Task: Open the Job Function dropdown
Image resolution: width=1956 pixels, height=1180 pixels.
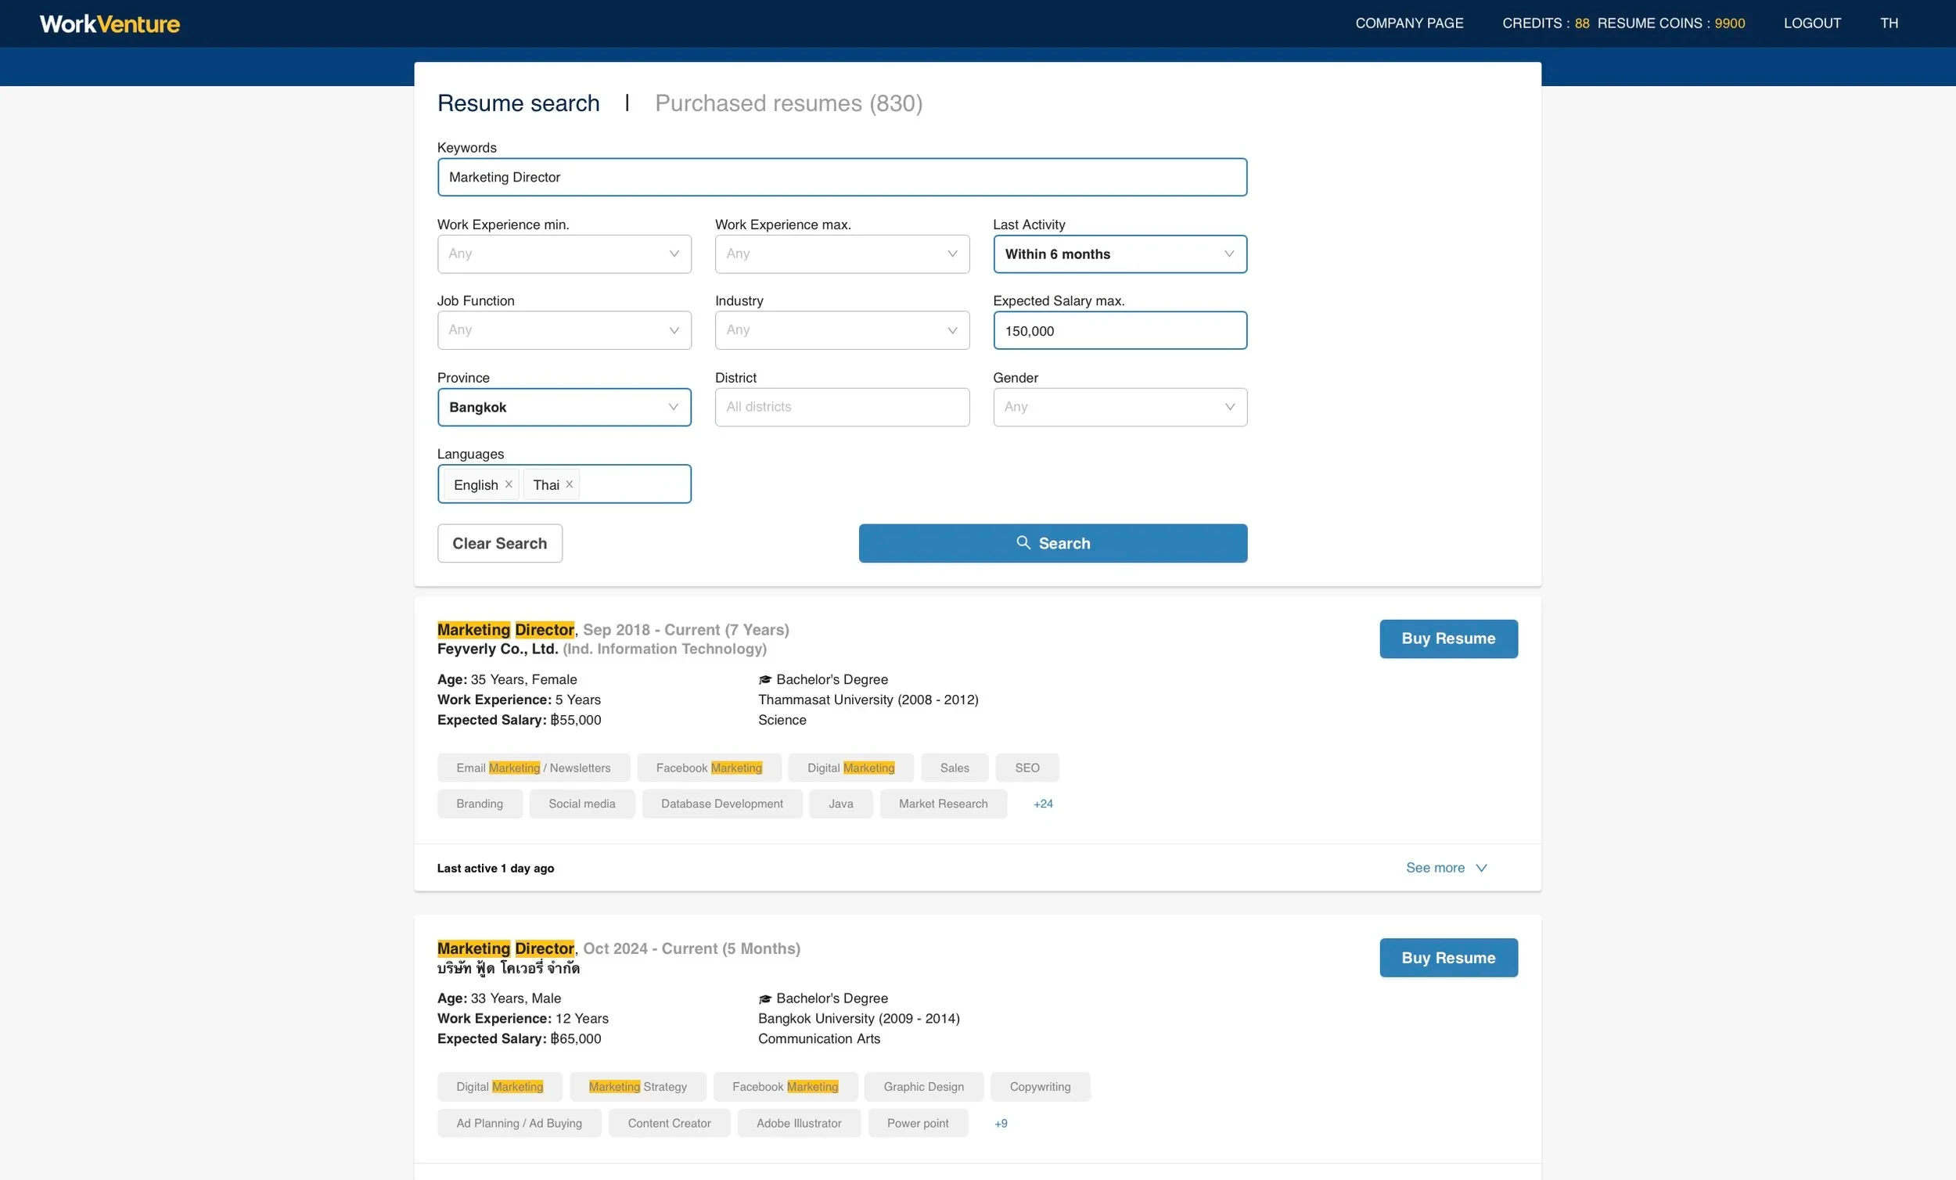Action: coord(563,329)
